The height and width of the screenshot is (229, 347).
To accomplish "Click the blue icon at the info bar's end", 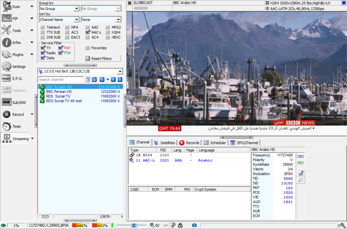I will (x=344, y=3).
